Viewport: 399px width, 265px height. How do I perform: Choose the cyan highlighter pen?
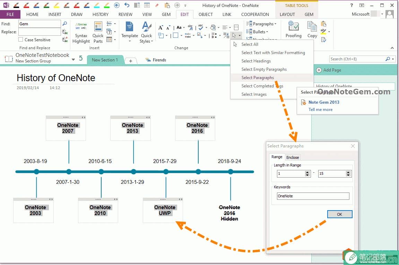pos(97,5)
